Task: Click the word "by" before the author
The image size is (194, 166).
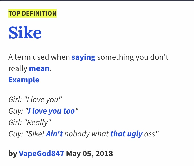Action: 13,153
